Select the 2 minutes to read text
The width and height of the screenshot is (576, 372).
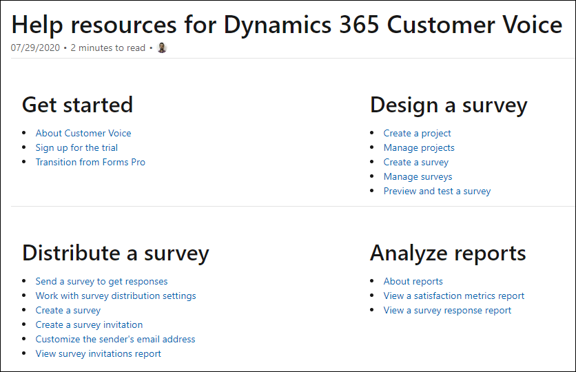(108, 48)
